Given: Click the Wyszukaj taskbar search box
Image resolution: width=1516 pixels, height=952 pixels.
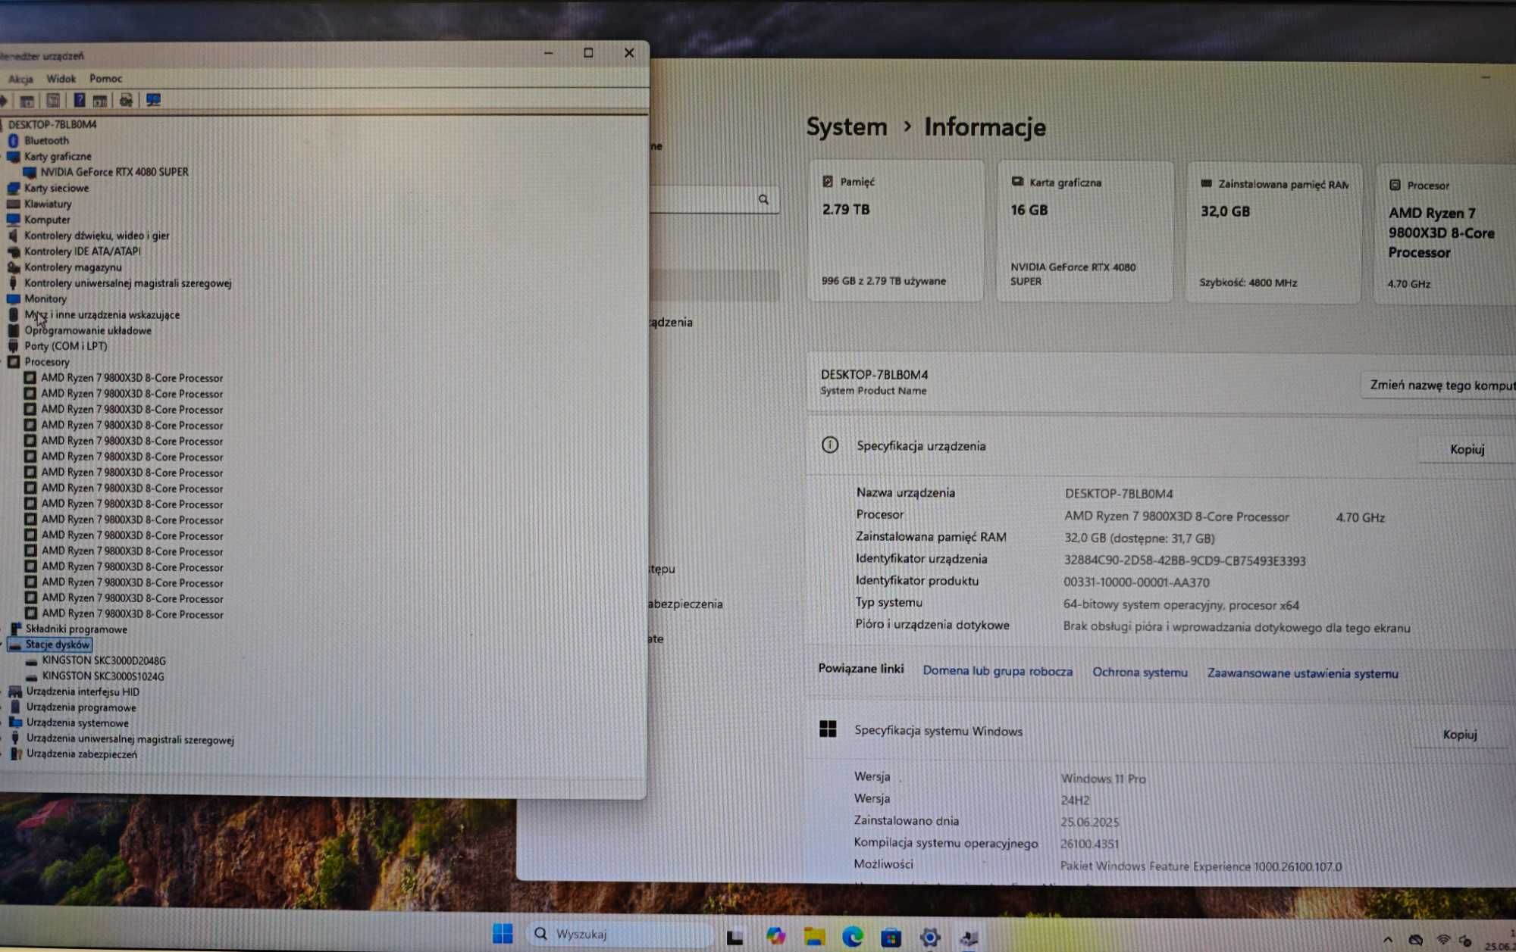Looking at the screenshot, I should [619, 935].
